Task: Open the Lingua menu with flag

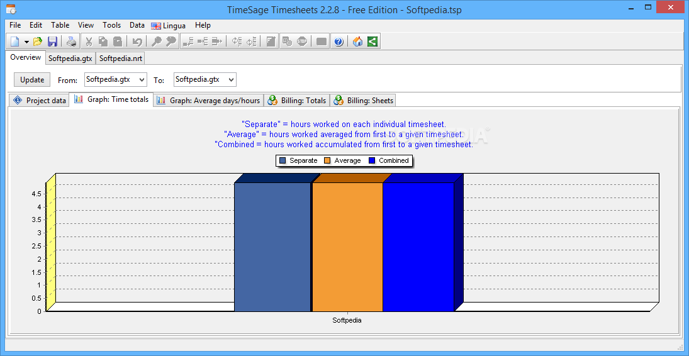Action: coord(168,26)
